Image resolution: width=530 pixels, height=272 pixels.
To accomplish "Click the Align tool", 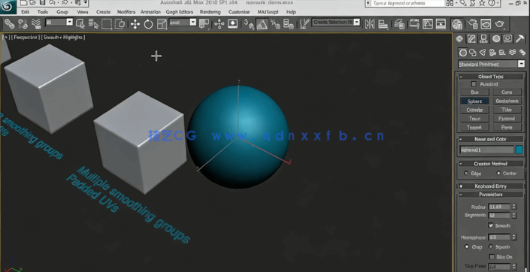I will tap(383, 24).
